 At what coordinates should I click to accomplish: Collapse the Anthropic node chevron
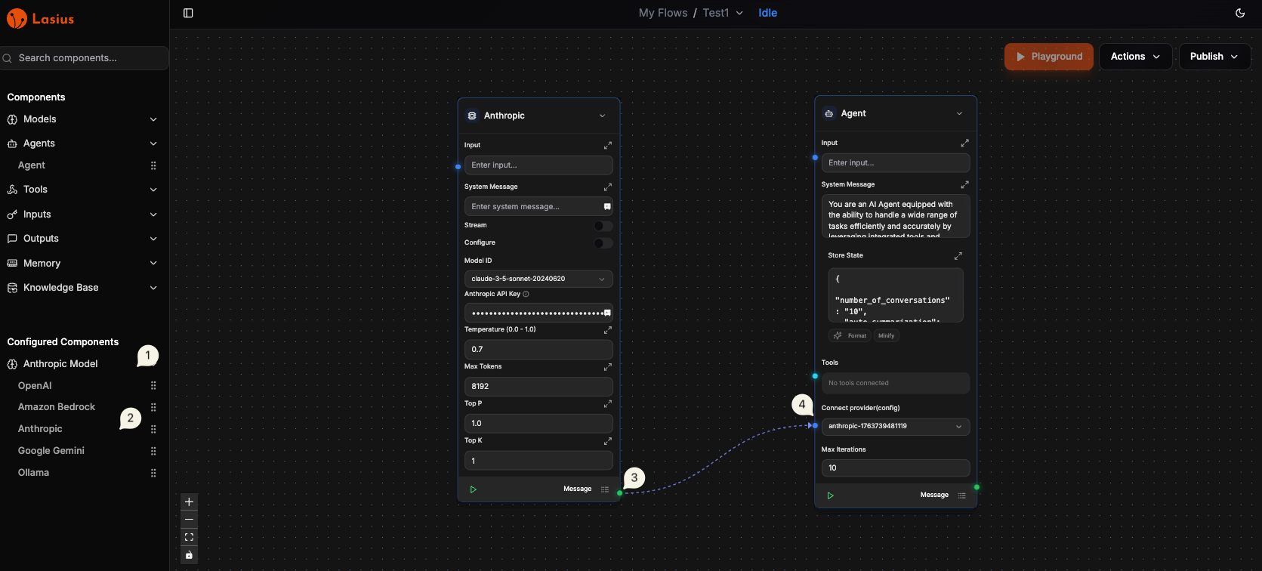(x=602, y=116)
